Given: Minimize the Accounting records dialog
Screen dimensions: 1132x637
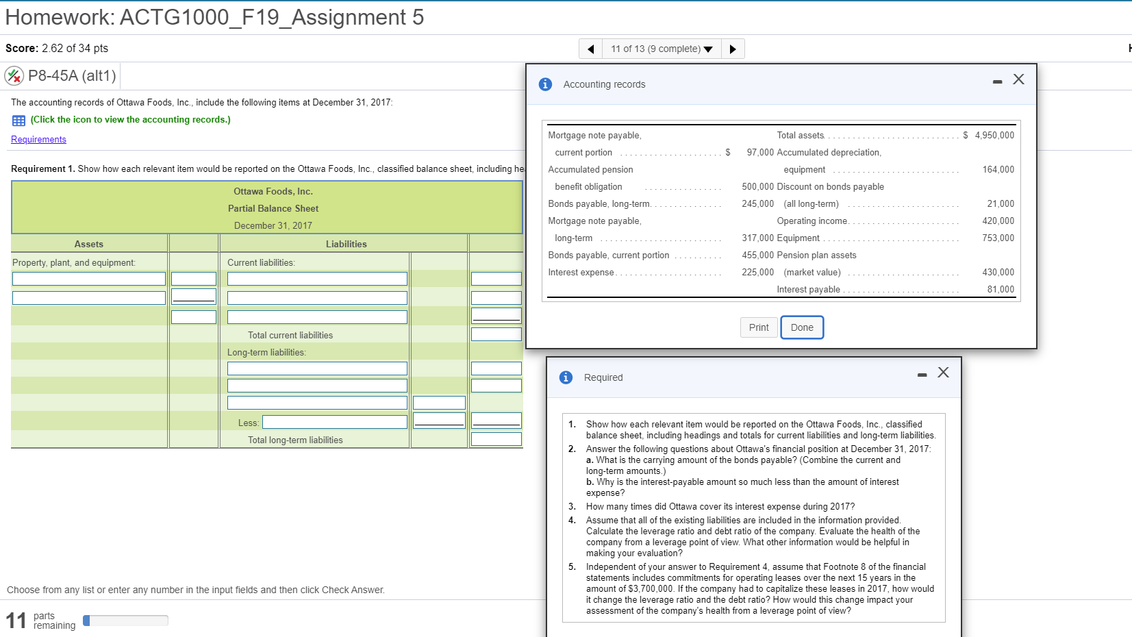Looking at the screenshot, I should (x=997, y=82).
